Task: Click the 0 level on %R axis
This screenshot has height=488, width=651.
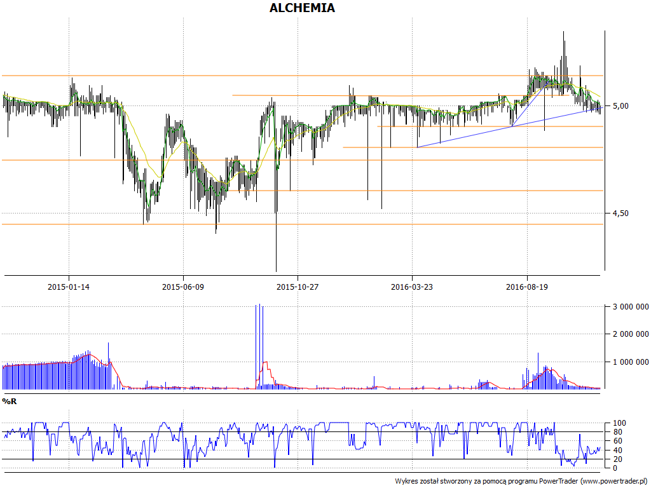Action: click(615, 468)
